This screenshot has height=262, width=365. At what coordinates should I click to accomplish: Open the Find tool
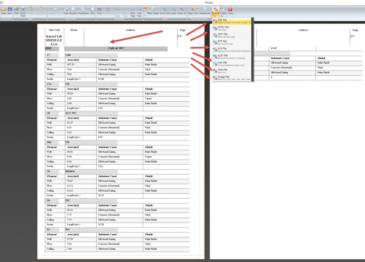click(x=99, y=11)
